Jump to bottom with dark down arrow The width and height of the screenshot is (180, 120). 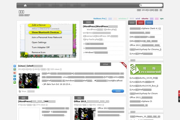click(179, 99)
